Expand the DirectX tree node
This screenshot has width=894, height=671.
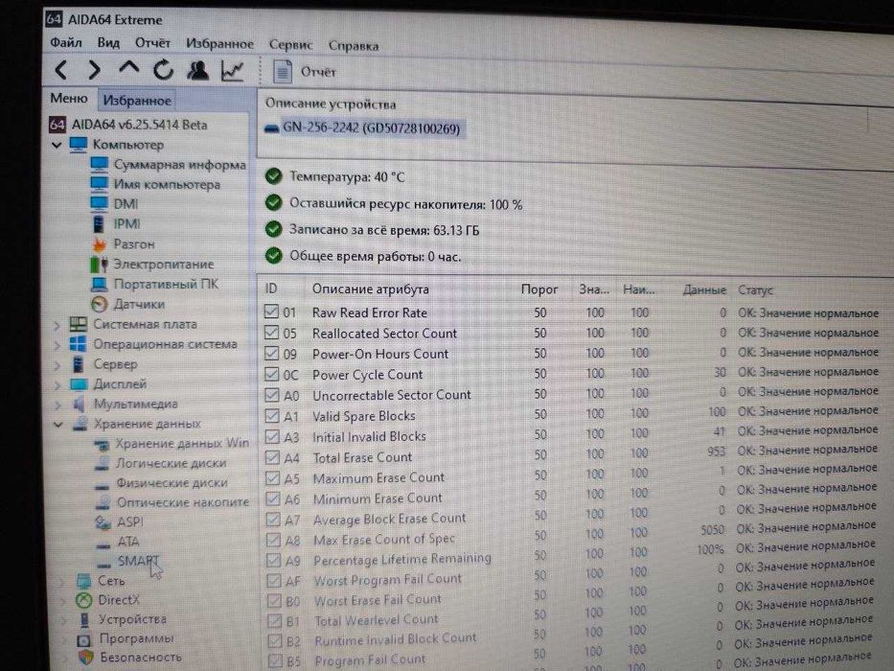(x=62, y=601)
